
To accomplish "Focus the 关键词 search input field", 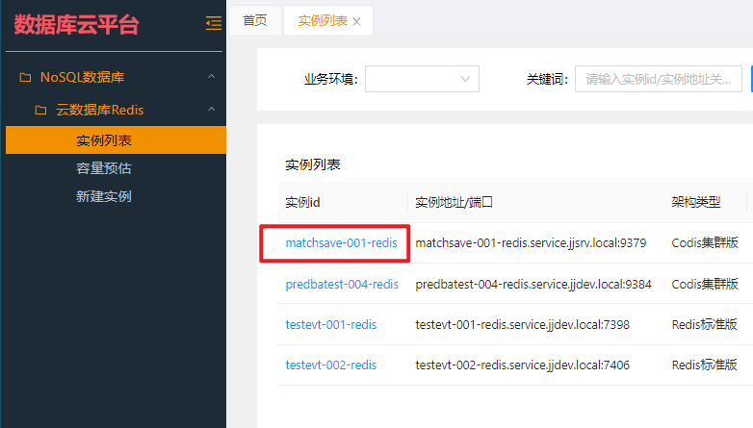I will coord(658,79).
